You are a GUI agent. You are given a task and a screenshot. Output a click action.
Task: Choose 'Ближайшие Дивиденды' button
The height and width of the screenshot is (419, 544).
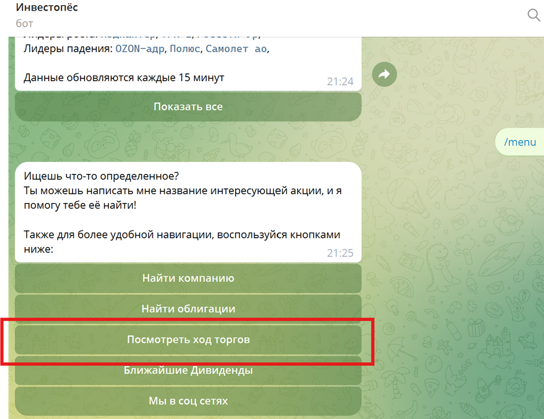188,370
